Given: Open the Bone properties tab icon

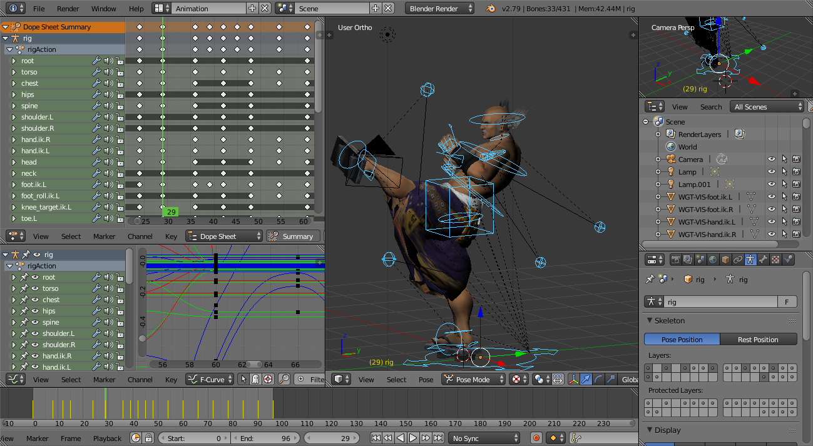Looking at the screenshot, I should tap(763, 260).
